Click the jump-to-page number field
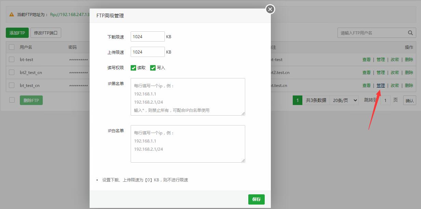The image size is (421, 209). tap(385, 100)
